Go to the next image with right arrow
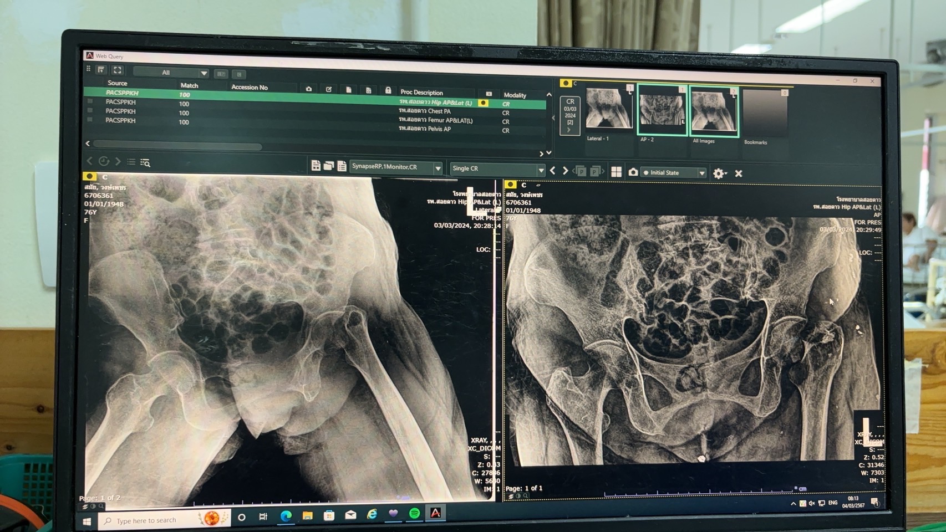Viewport: 946px width, 532px height. pyautogui.click(x=566, y=171)
